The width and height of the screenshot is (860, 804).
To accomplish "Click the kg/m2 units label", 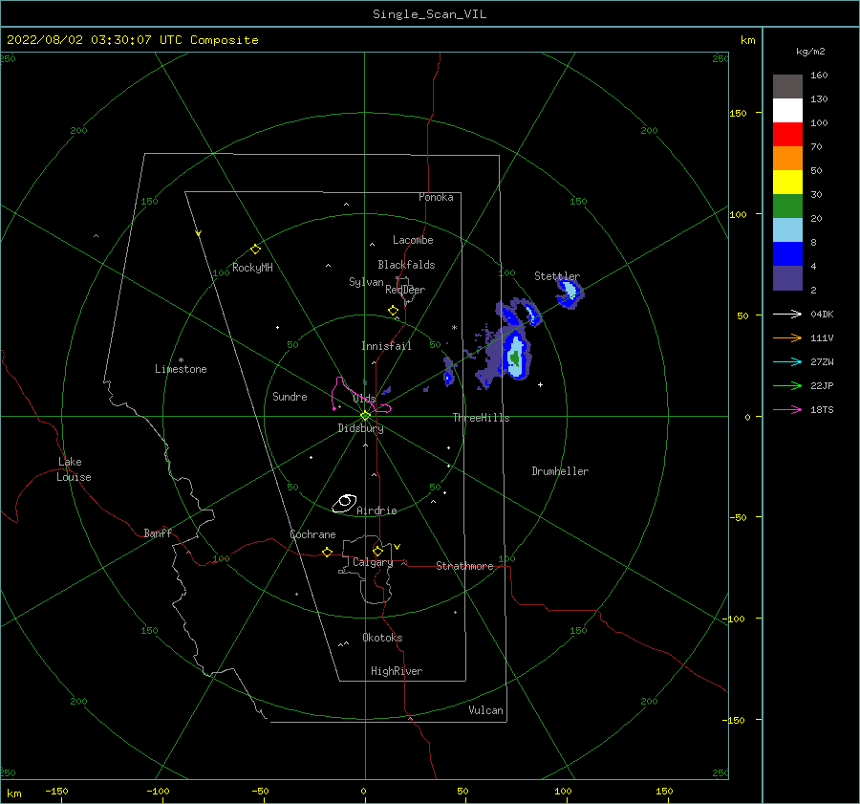I will [x=810, y=52].
